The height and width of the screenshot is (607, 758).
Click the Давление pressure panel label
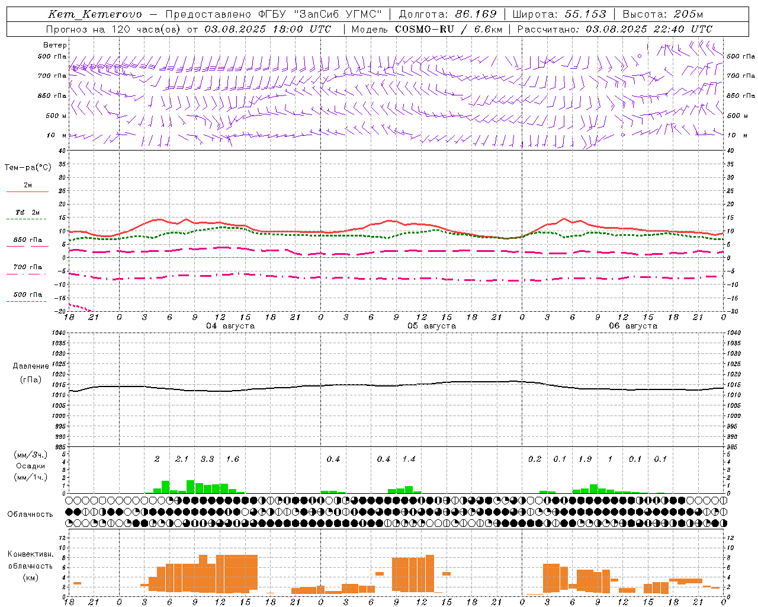pyautogui.click(x=31, y=366)
